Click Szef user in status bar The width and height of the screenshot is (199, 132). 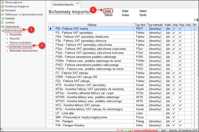coord(163,130)
